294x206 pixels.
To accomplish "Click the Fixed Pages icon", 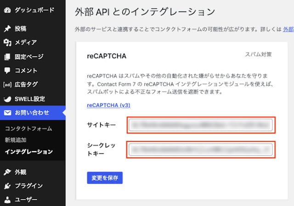I will click(x=7, y=57).
